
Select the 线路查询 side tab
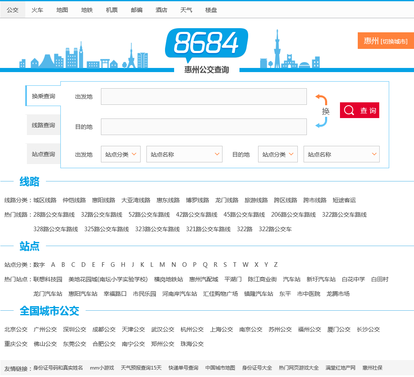click(43, 125)
